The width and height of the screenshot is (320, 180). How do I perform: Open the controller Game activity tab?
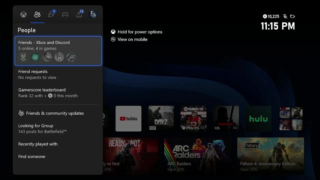[x=65, y=14]
